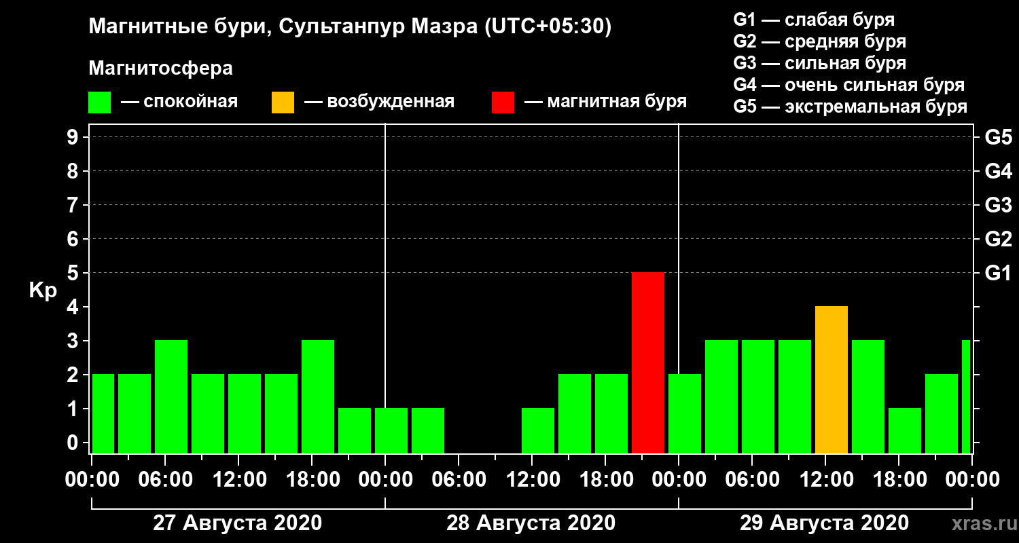This screenshot has height=543, width=1019.
Task: Click 'G2 — средняя буря' legend line
Action: [820, 41]
